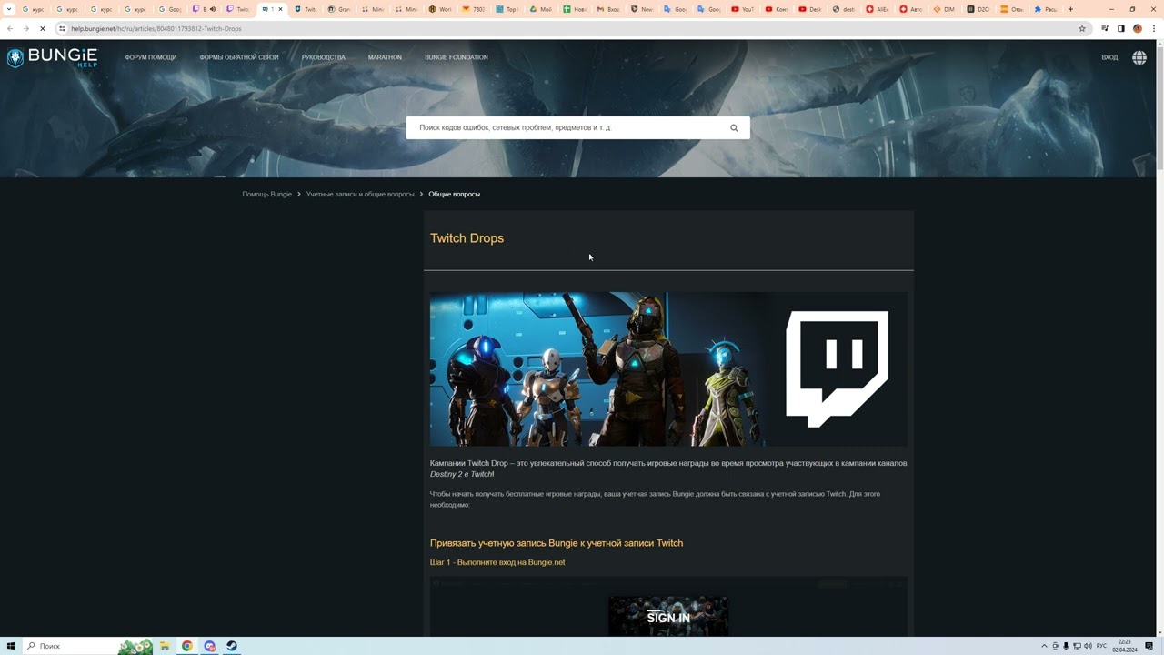The image size is (1164, 655).
Task: Close the active Bungie Help tab
Action: coord(280,9)
